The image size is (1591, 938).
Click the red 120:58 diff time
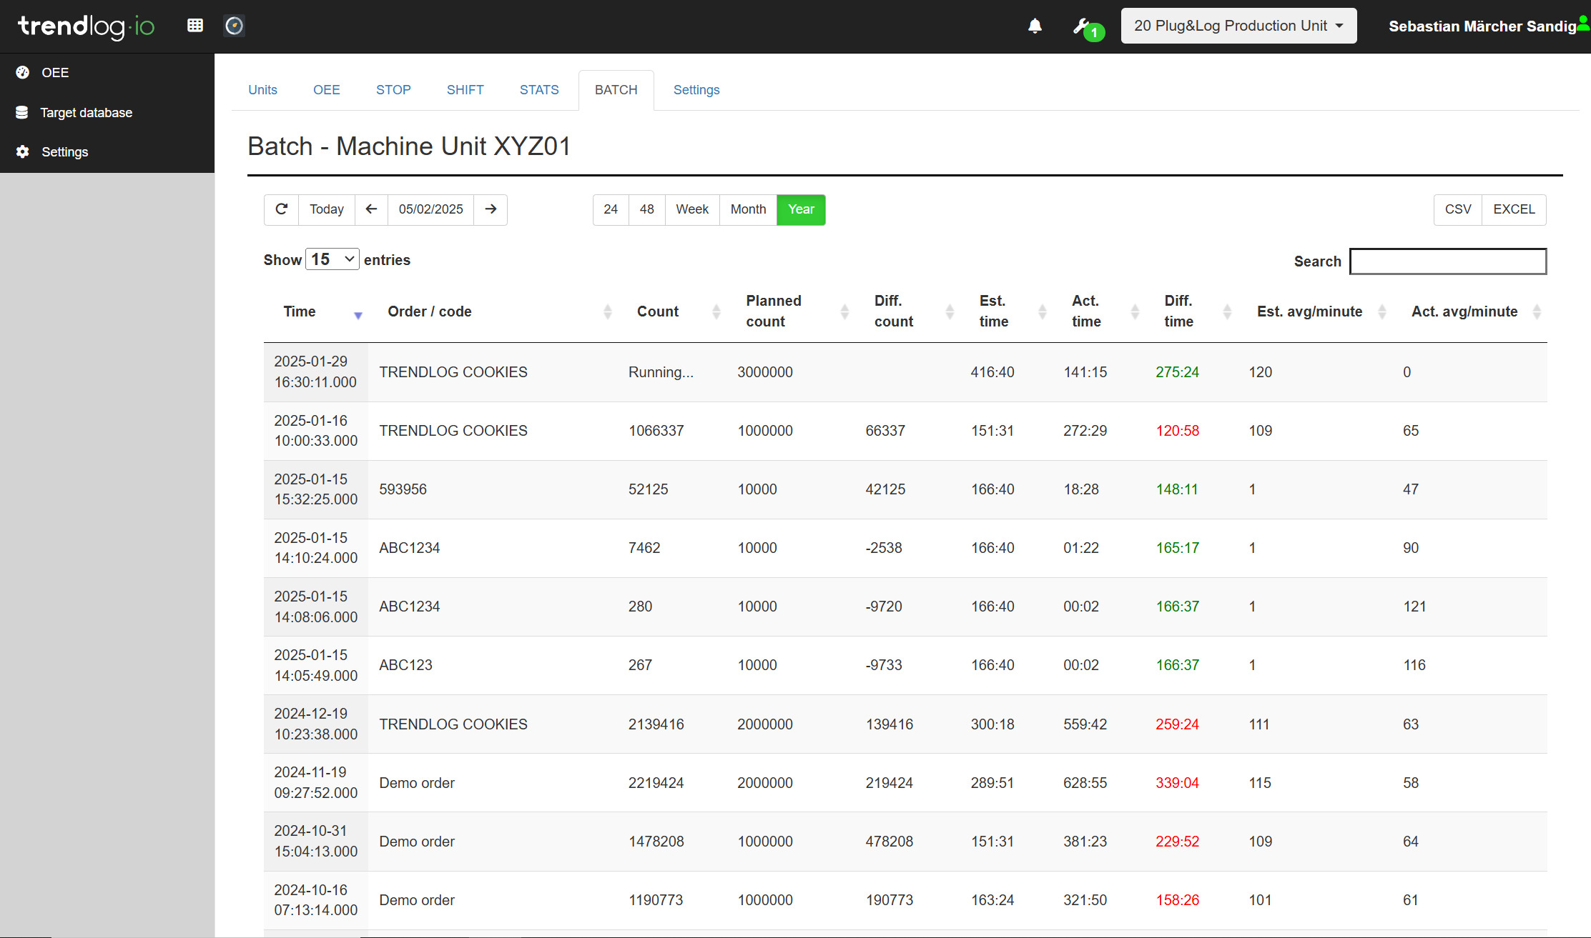pos(1178,431)
